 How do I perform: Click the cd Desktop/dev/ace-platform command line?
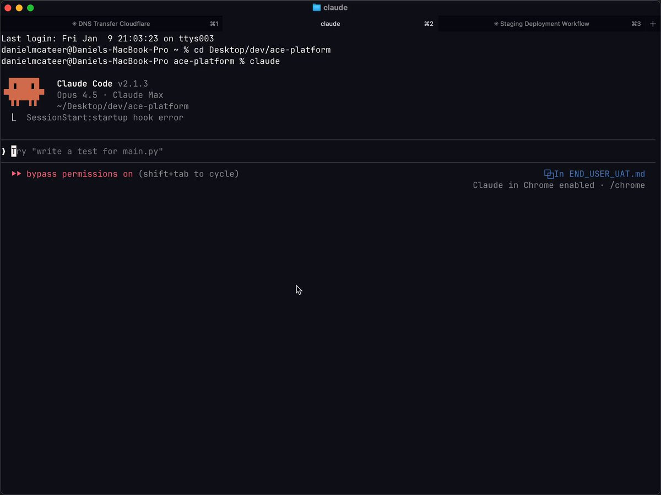pos(166,50)
